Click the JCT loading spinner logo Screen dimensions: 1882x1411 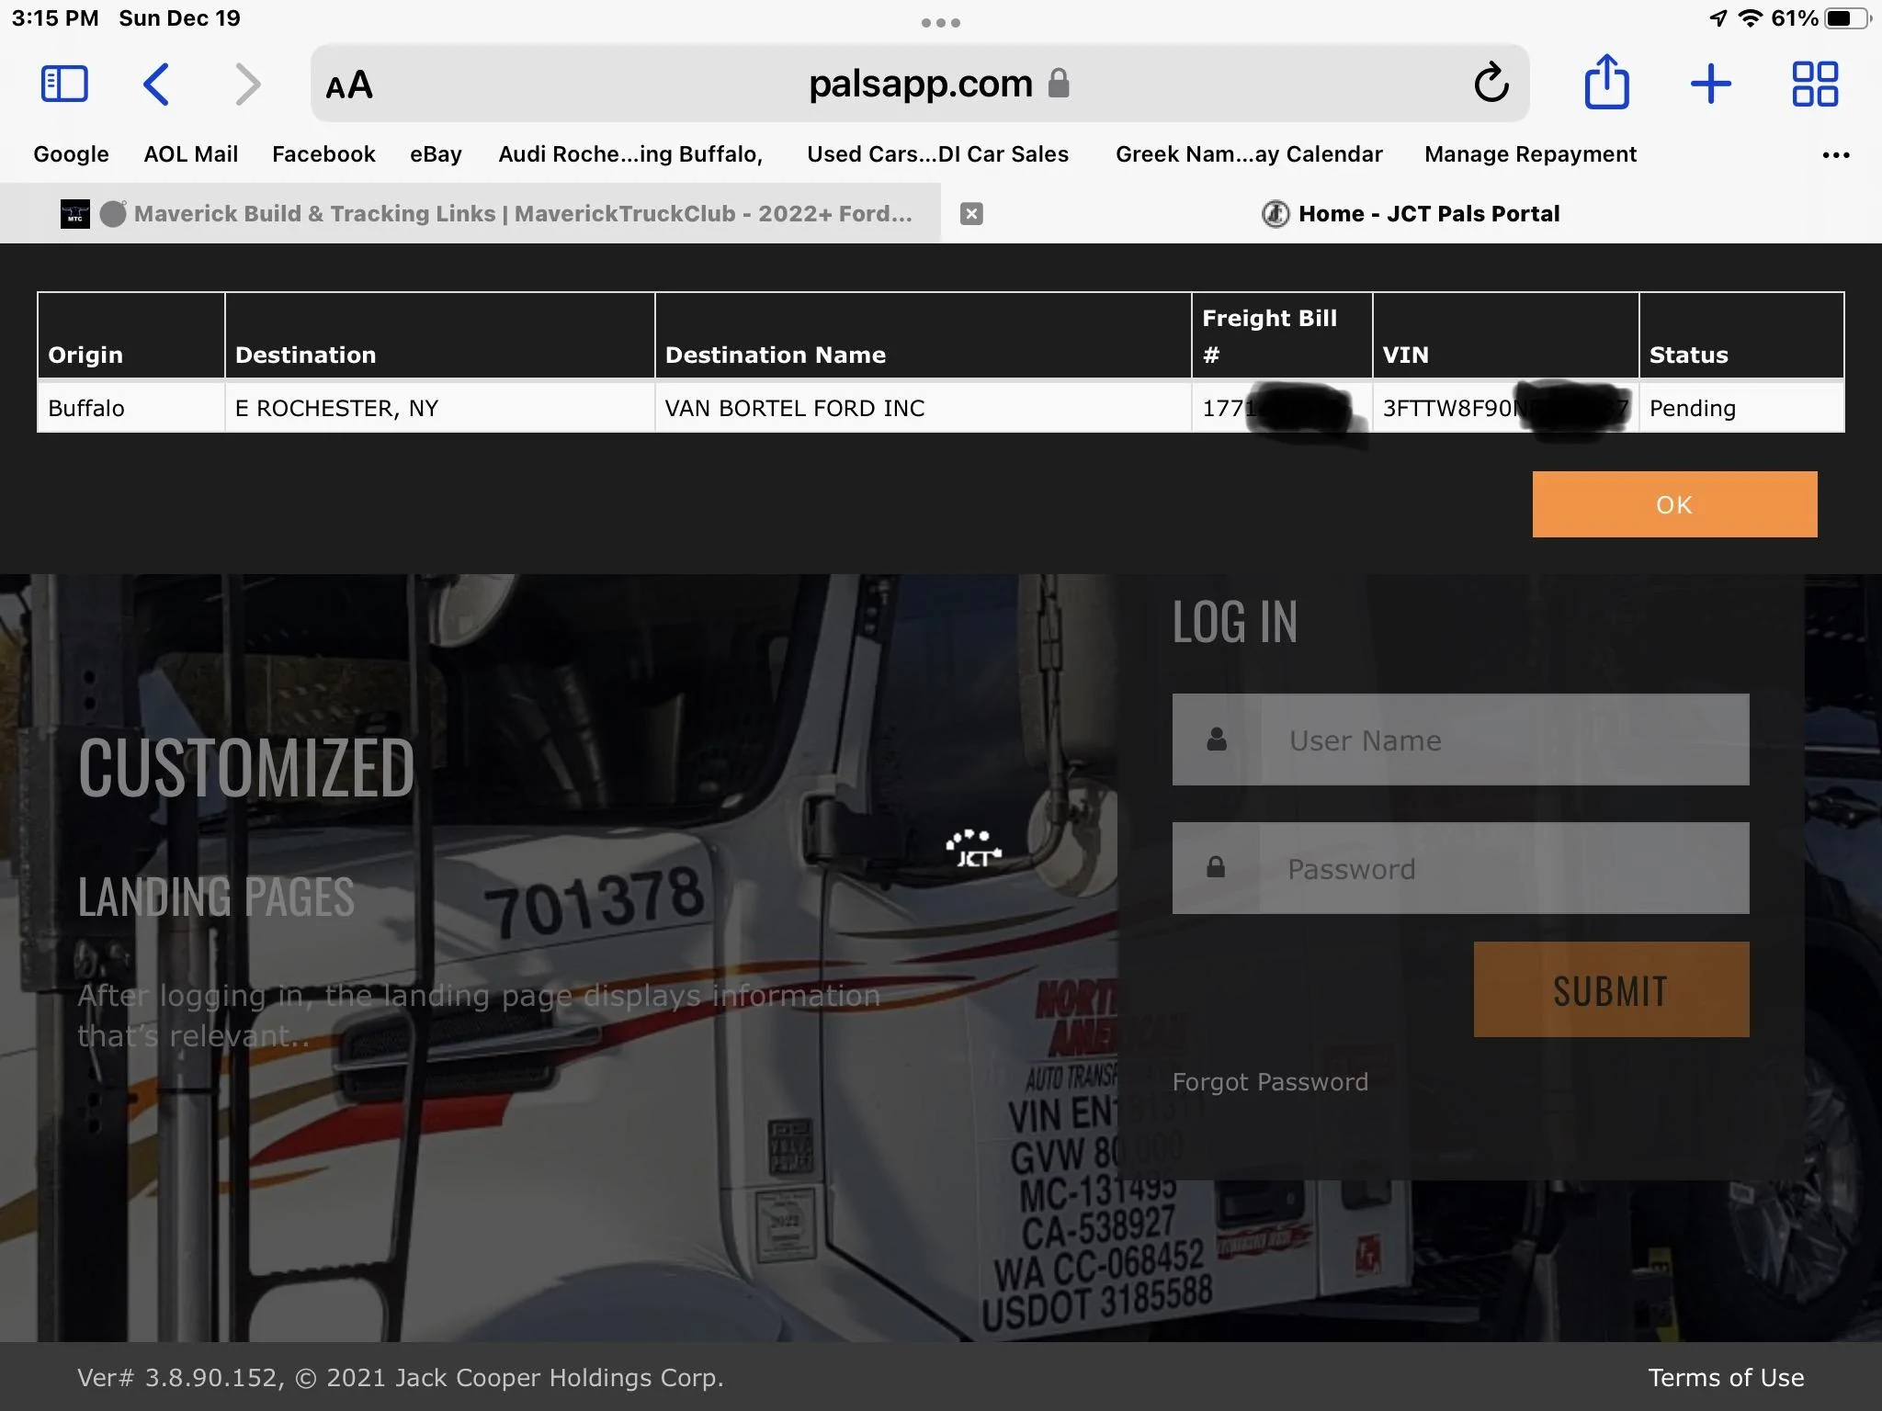point(973,849)
